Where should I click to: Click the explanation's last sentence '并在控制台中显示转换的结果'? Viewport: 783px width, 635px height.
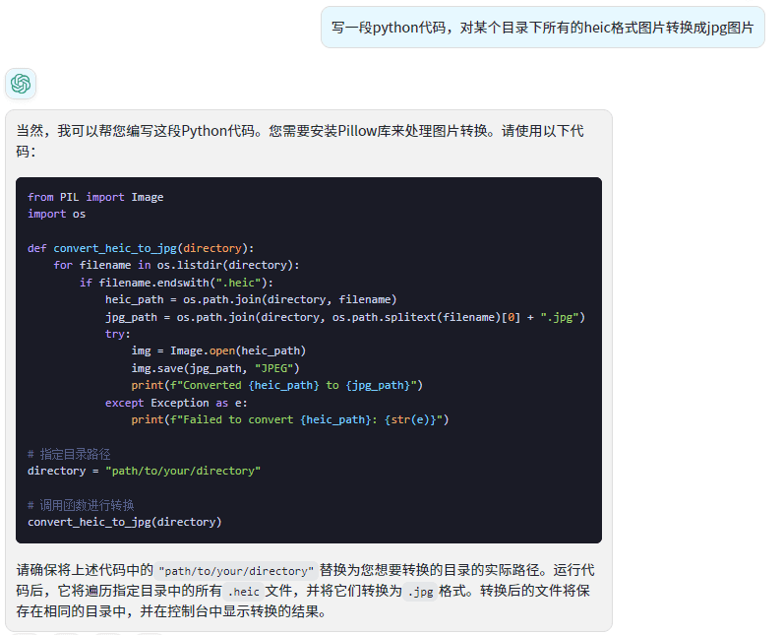click(233, 611)
